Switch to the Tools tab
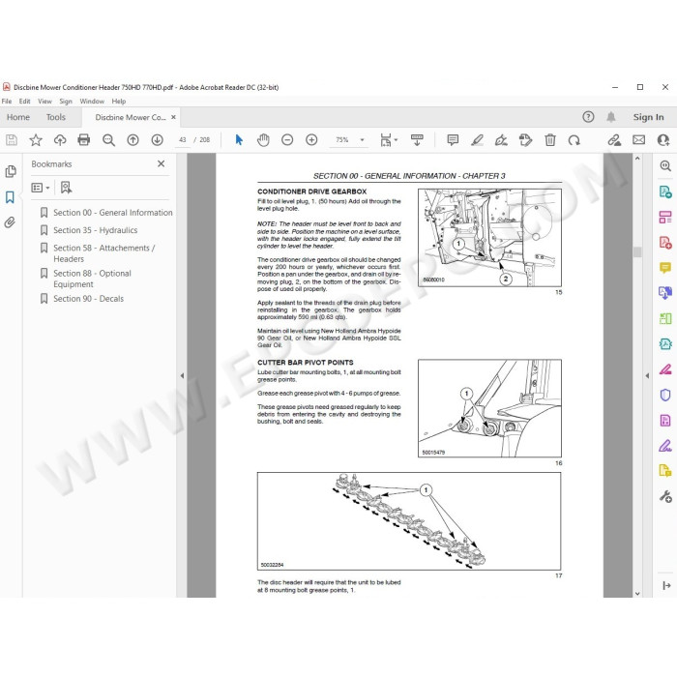 point(56,117)
